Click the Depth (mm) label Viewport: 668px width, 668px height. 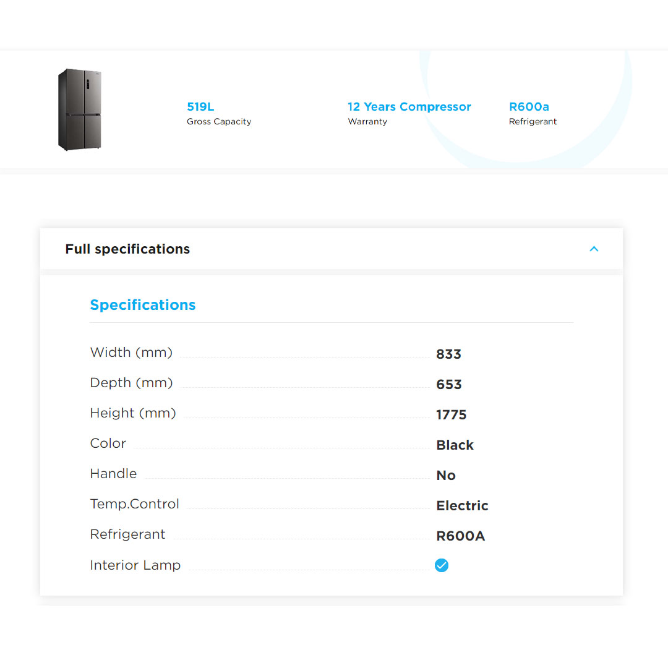pos(131,383)
